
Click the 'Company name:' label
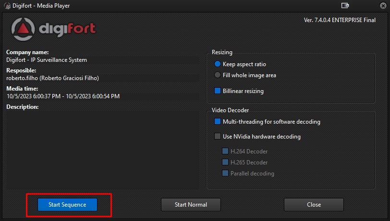[27, 52]
